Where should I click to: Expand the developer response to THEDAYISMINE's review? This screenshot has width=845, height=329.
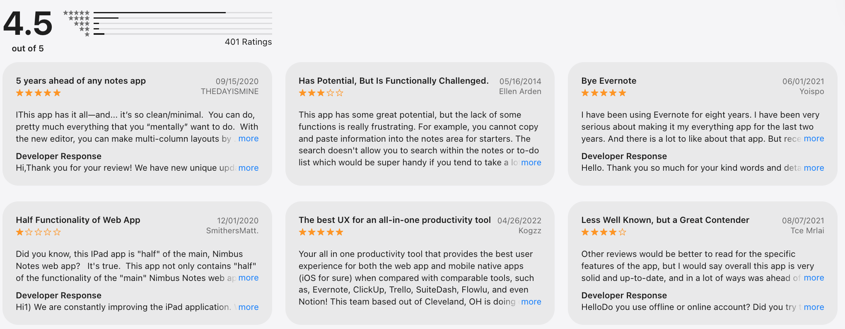point(248,168)
